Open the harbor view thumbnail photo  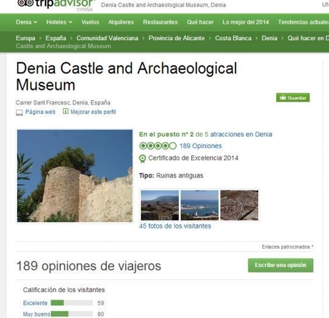point(200,205)
